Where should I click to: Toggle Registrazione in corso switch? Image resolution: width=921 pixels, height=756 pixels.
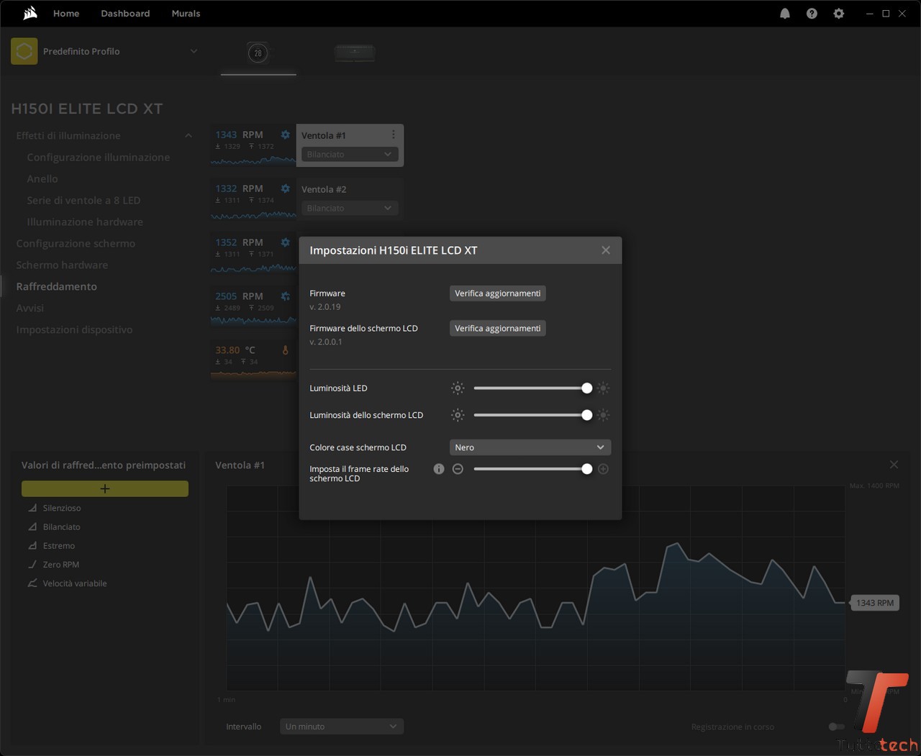click(836, 727)
